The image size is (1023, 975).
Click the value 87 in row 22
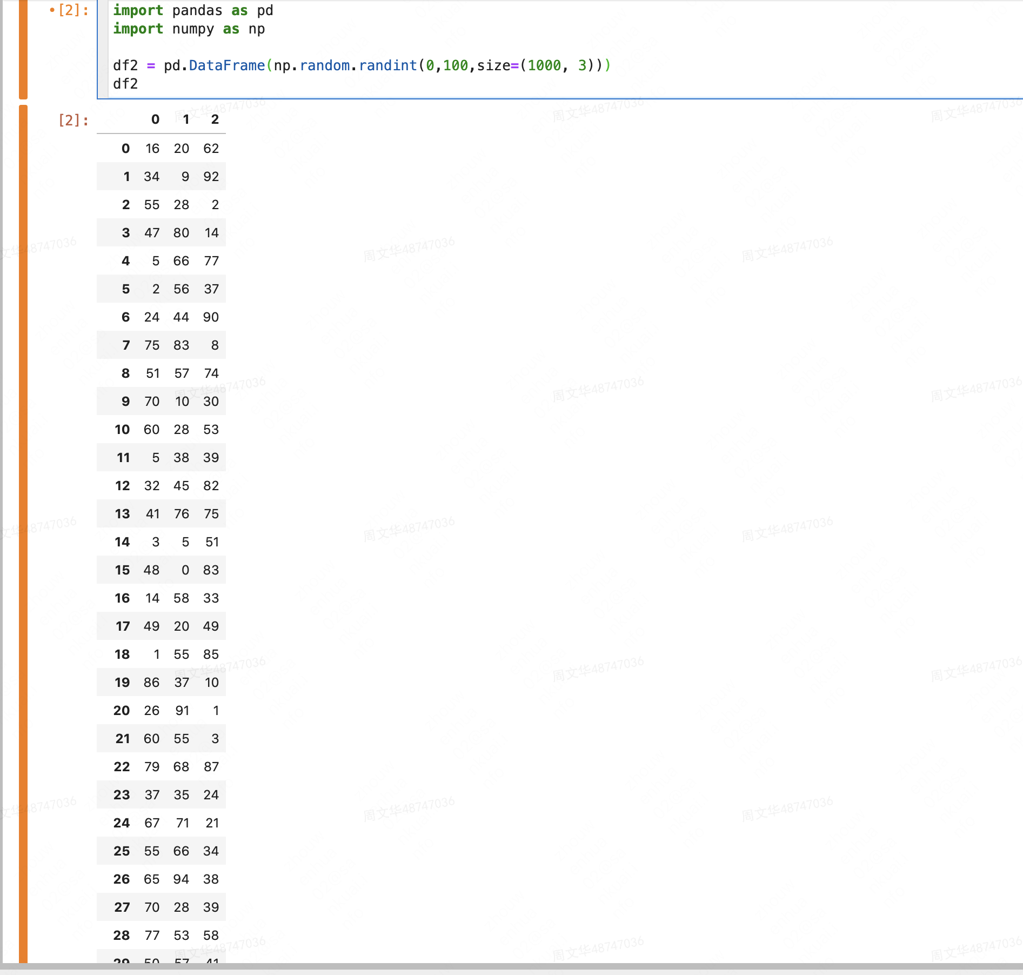coord(211,766)
